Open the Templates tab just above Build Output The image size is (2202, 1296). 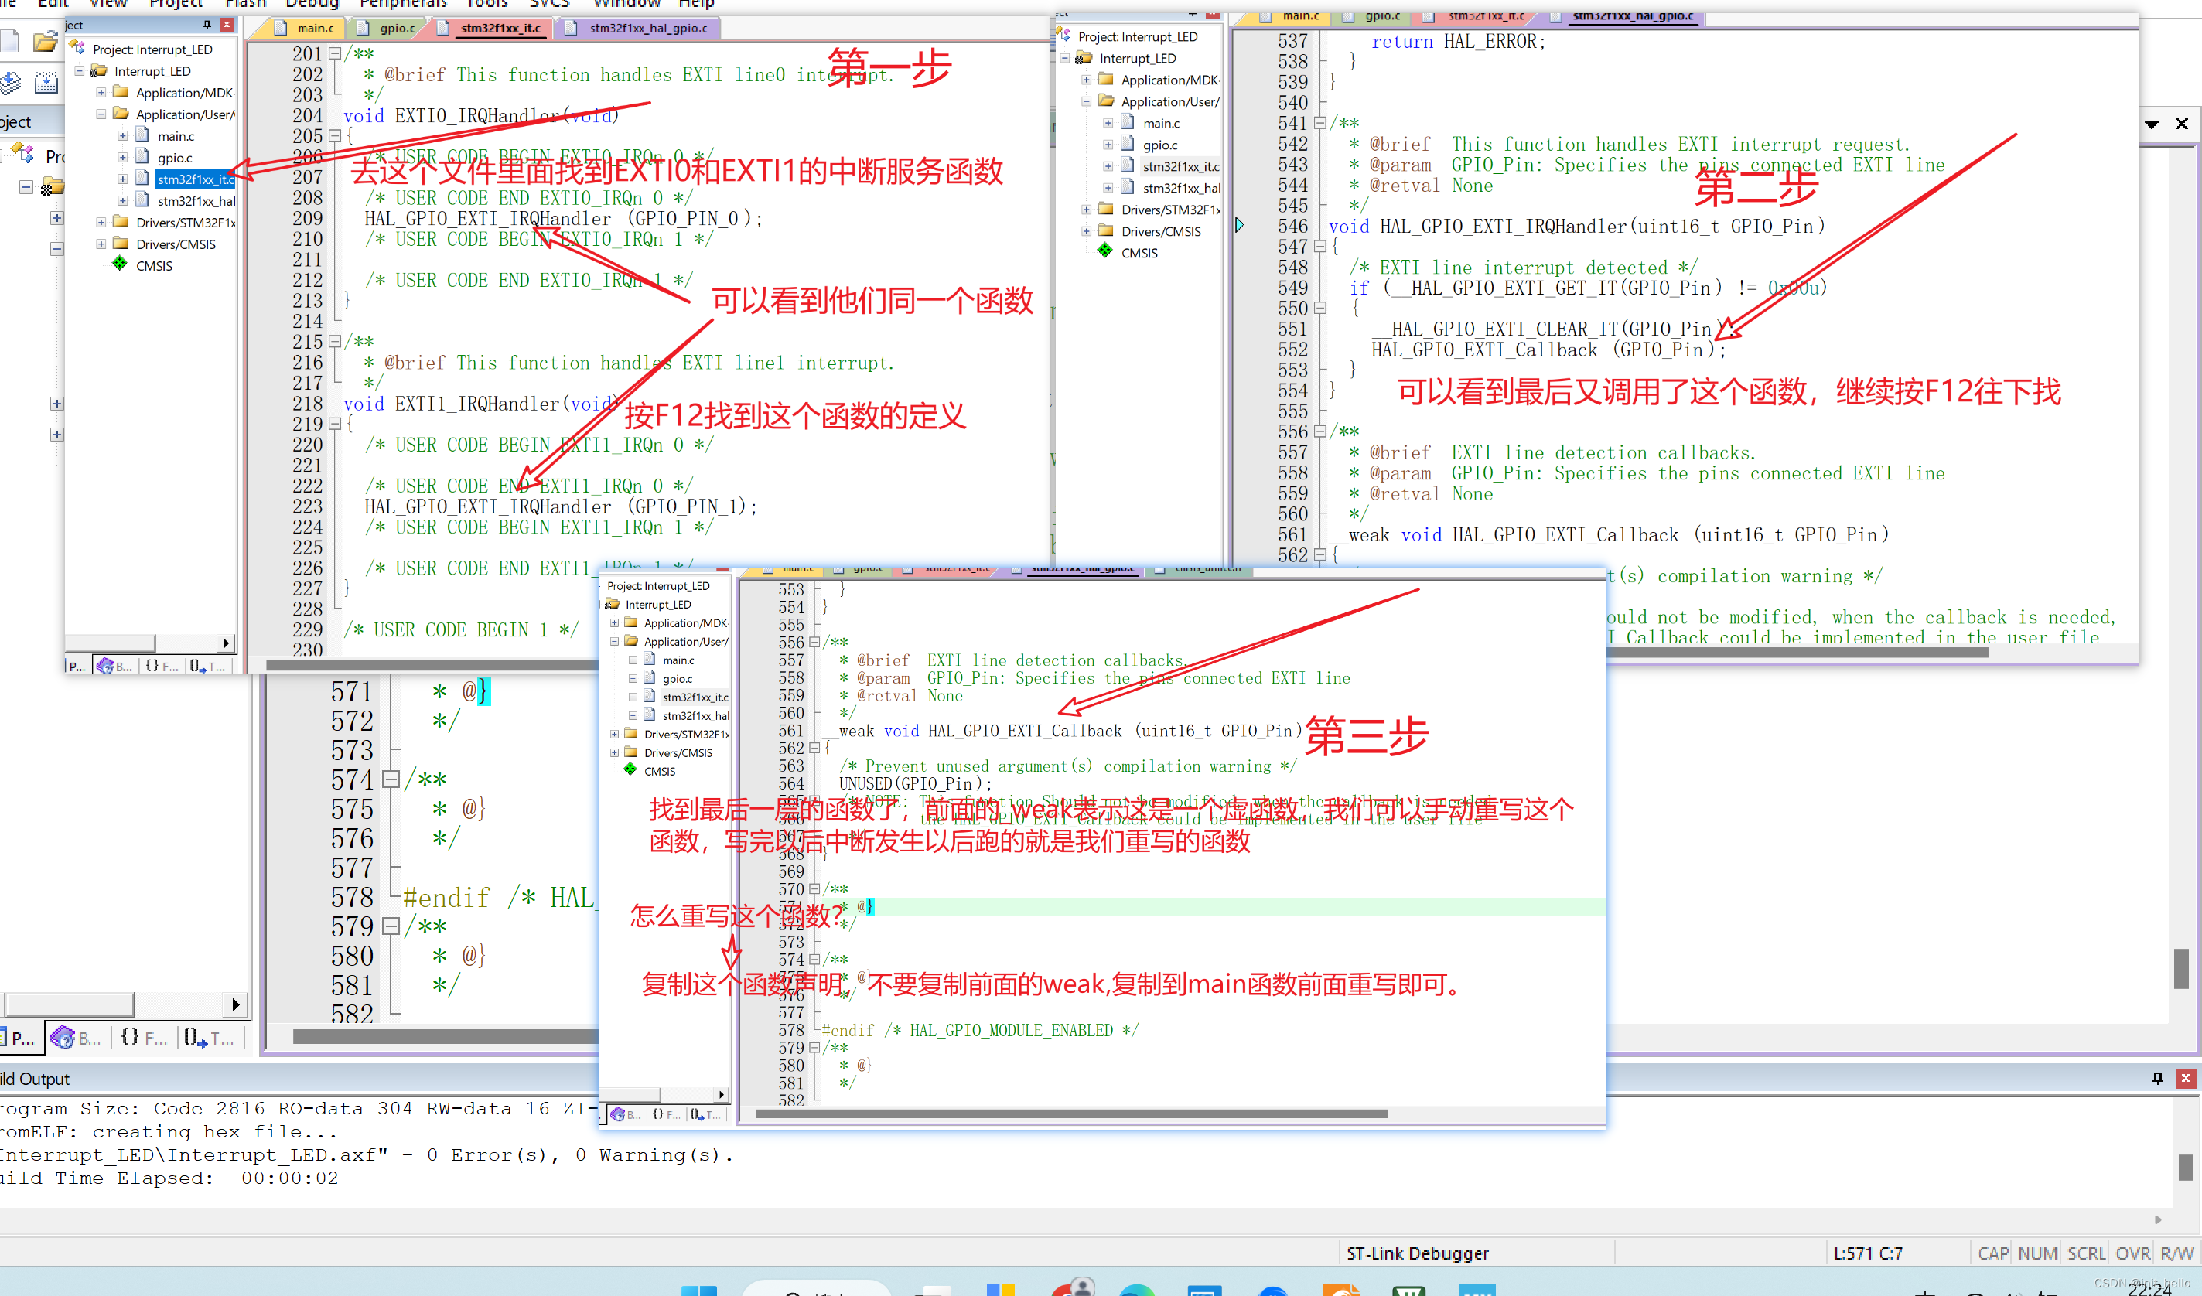coord(209,1037)
